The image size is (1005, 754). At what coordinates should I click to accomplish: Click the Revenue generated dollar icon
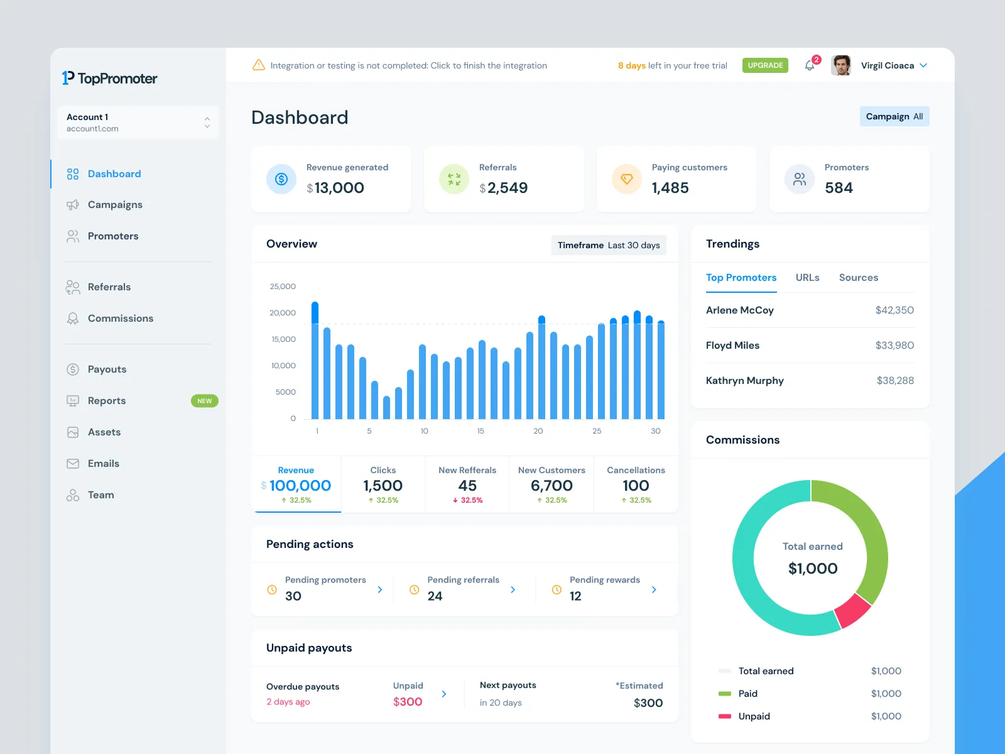(x=281, y=179)
